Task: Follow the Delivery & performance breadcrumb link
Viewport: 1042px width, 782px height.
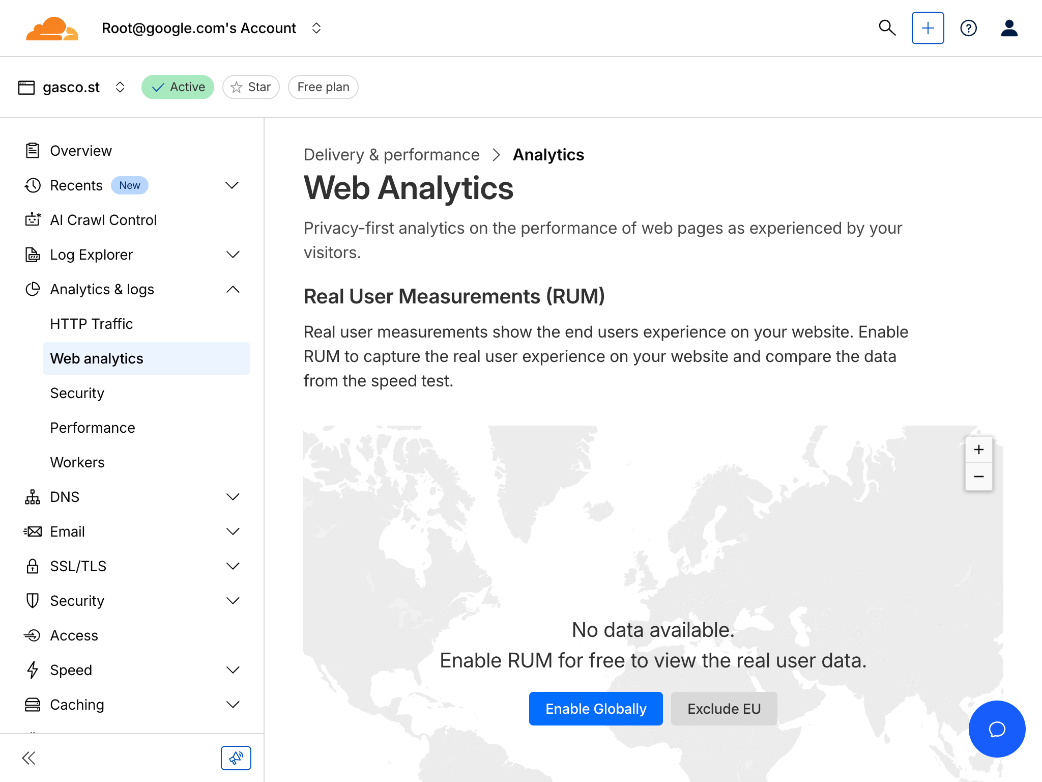Action: point(391,154)
